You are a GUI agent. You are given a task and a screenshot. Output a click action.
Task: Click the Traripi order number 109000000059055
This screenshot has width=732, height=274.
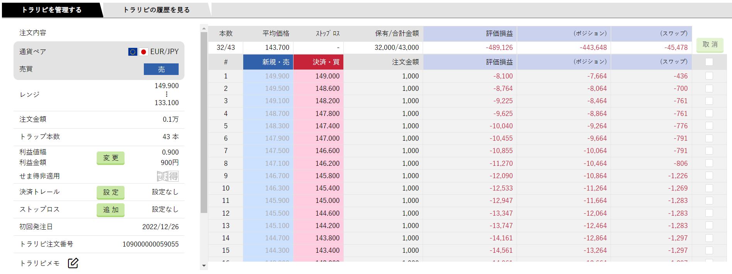point(150,244)
